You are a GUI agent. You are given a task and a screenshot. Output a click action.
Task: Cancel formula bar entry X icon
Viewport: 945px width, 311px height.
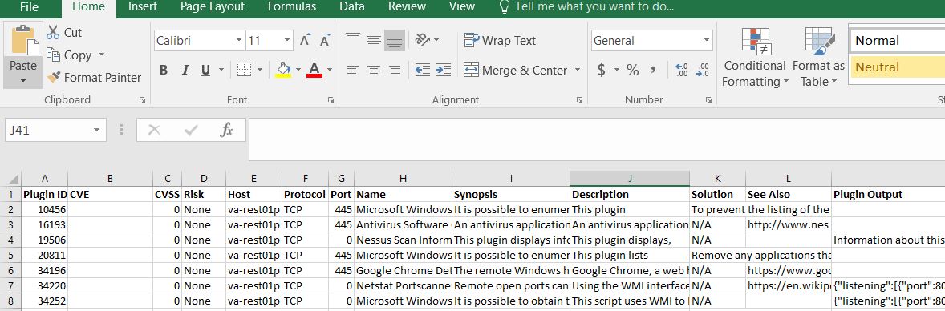click(154, 130)
